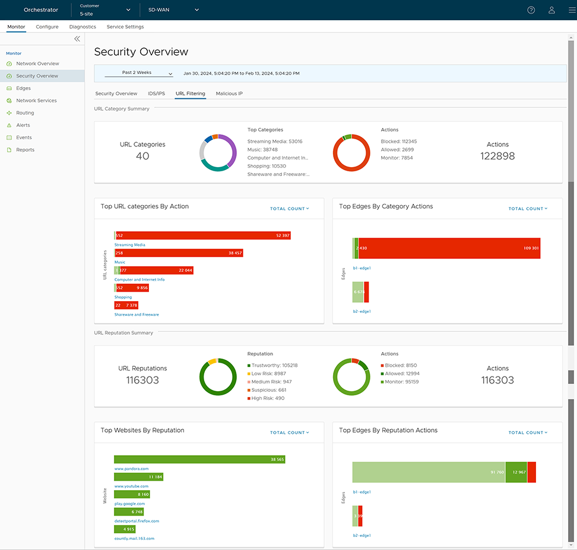The image size is (577, 550).
Task: Click the Alerts warning triangle icon
Action: click(9, 125)
